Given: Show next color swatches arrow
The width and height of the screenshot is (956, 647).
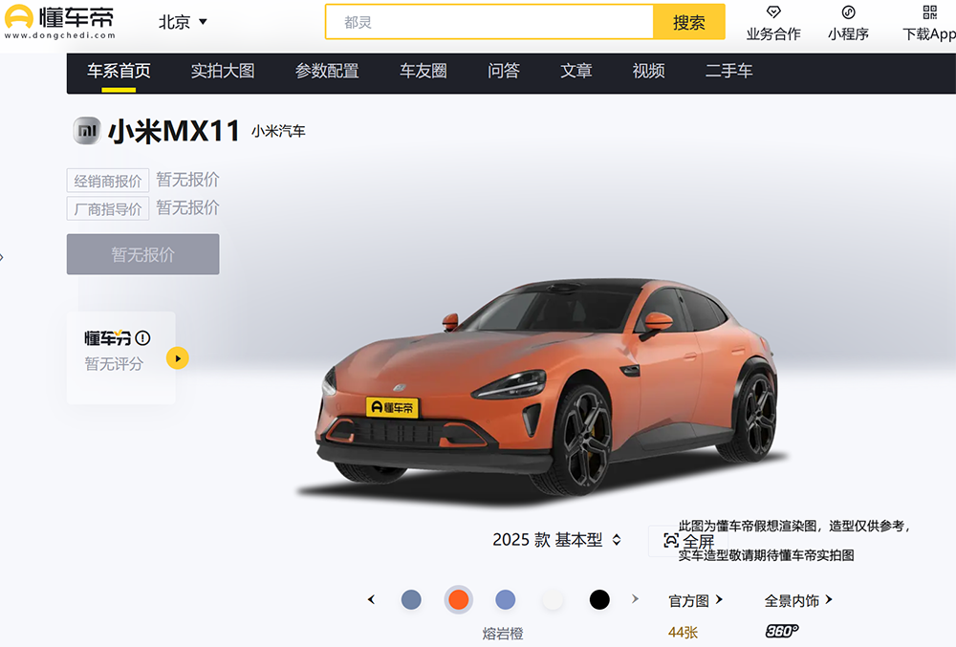Looking at the screenshot, I should pyautogui.click(x=635, y=599).
